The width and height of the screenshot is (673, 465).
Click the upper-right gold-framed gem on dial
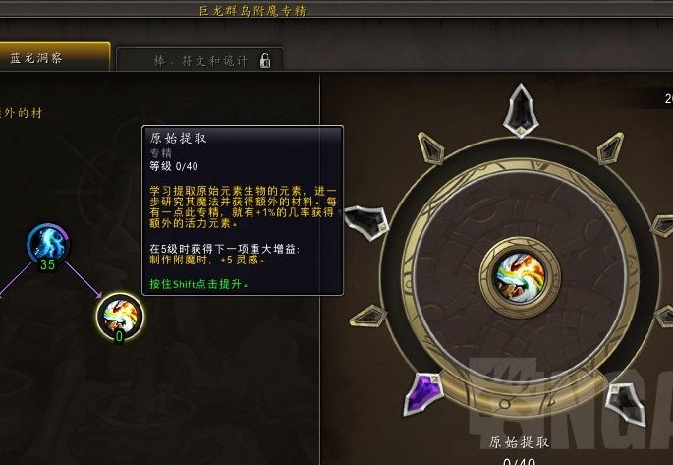point(610,148)
